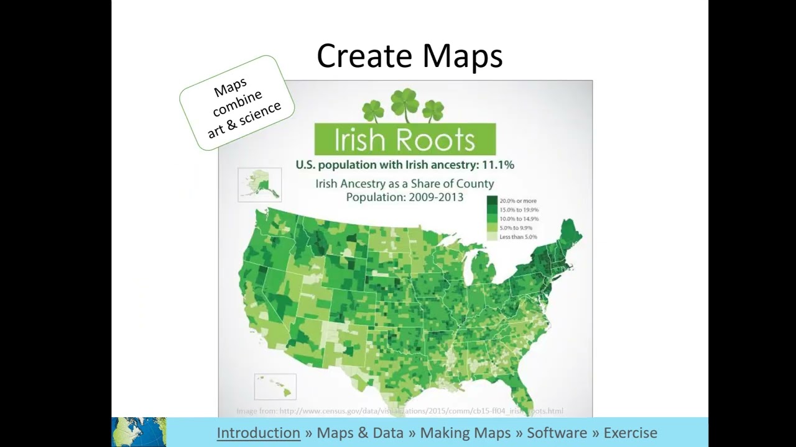The height and width of the screenshot is (447, 796).
Task: Click the Alaska inset map
Action: click(259, 184)
